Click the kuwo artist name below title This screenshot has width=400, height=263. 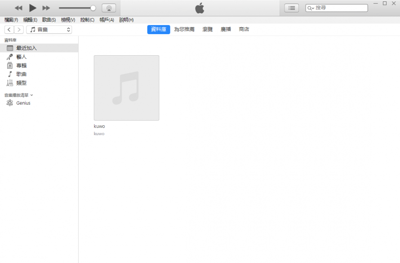(99, 134)
